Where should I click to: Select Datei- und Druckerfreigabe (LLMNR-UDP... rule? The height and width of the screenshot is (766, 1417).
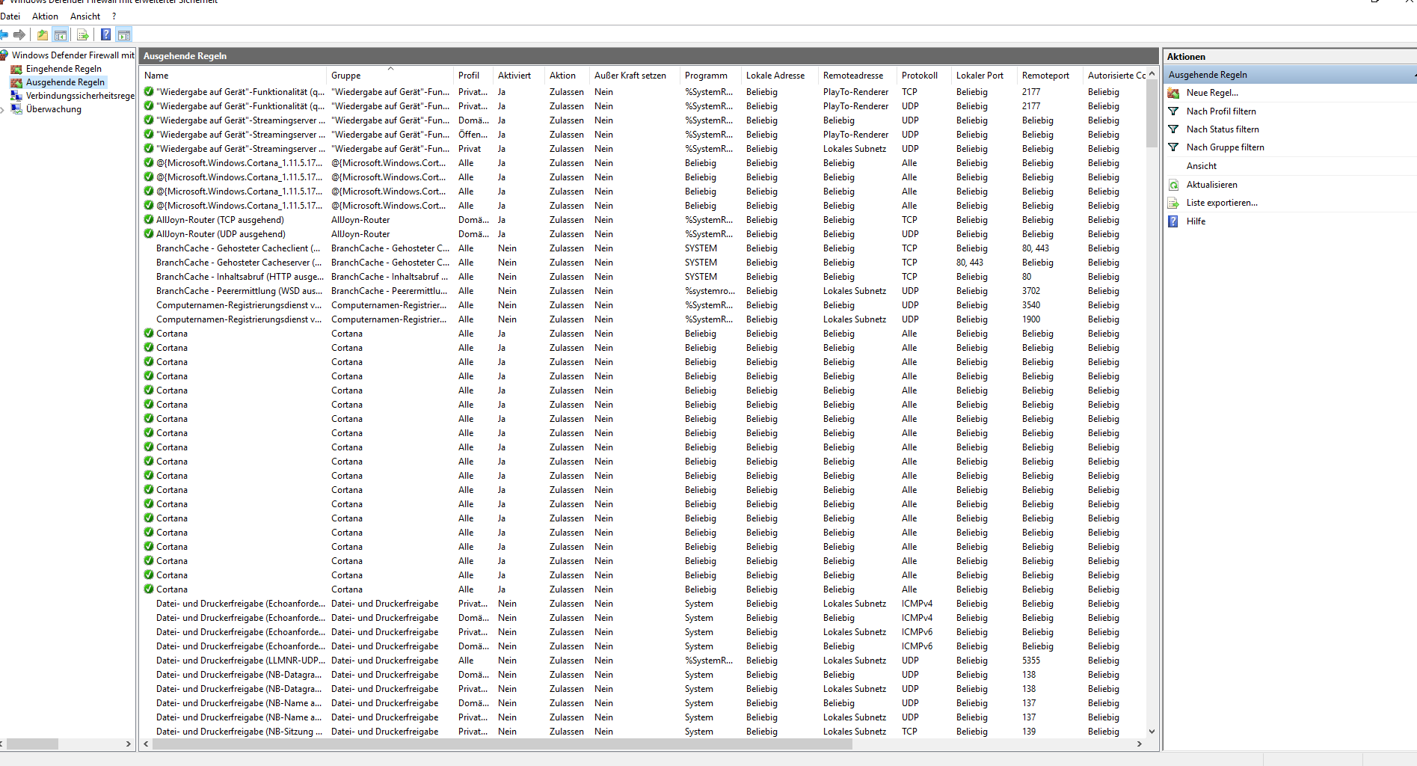241,661
